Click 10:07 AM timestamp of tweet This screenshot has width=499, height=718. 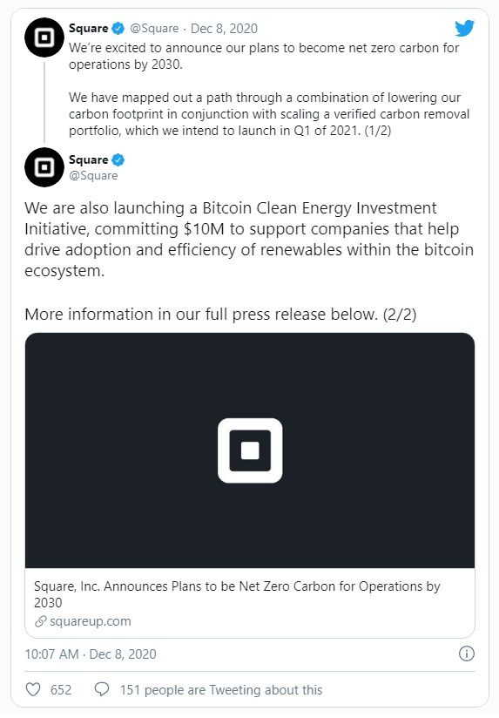[x=51, y=654]
